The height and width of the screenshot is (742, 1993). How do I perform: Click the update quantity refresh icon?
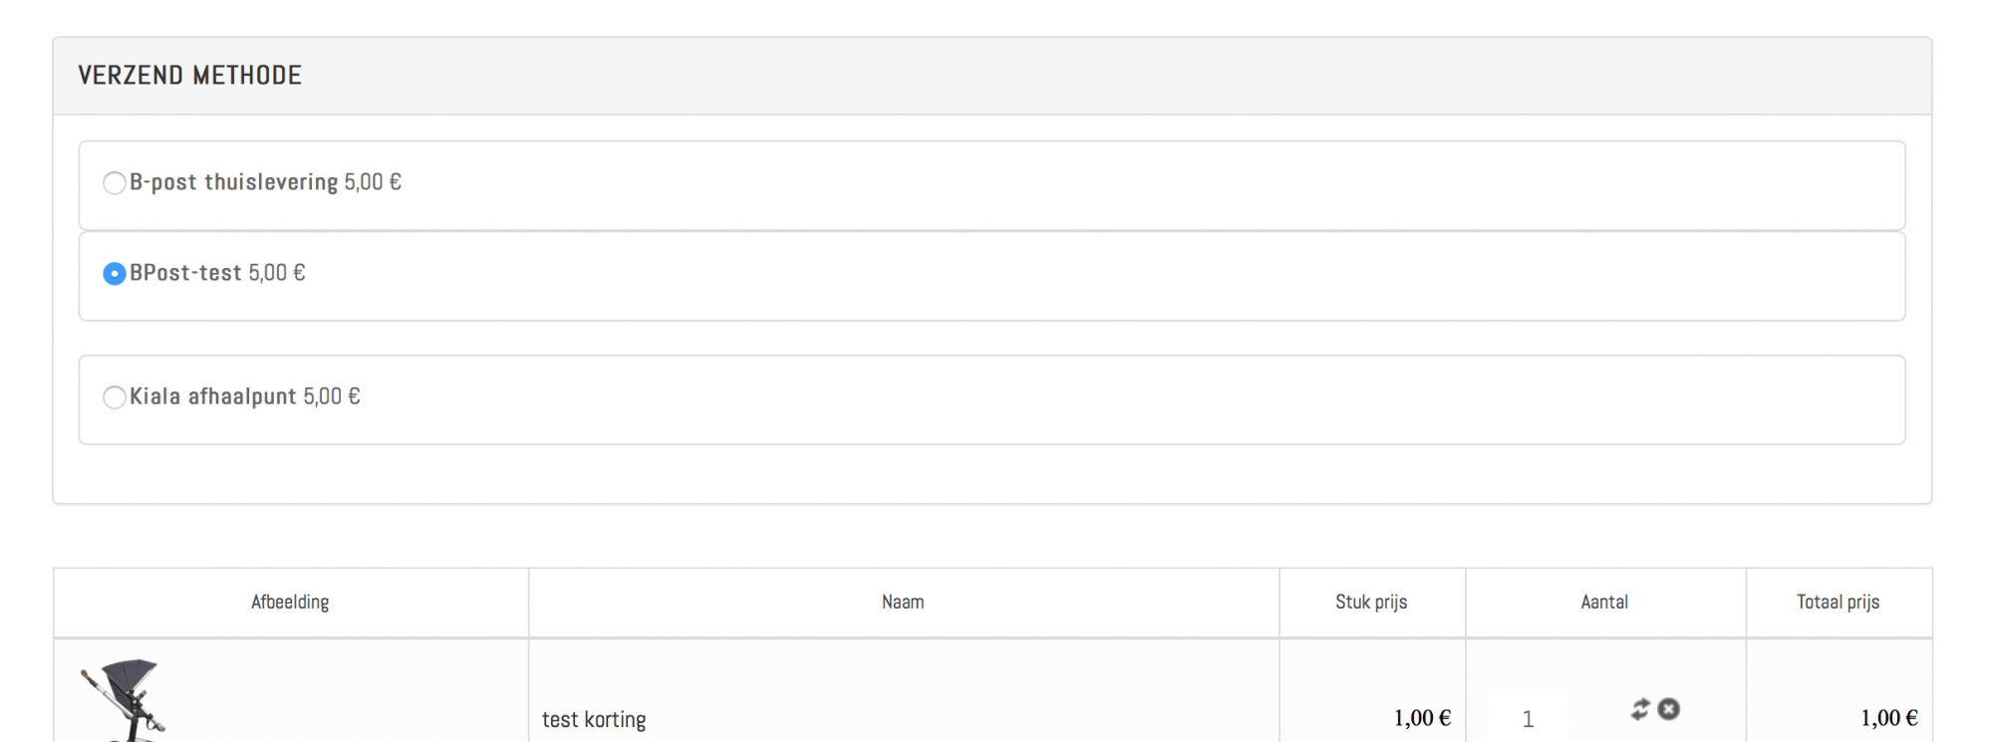click(x=1640, y=709)
